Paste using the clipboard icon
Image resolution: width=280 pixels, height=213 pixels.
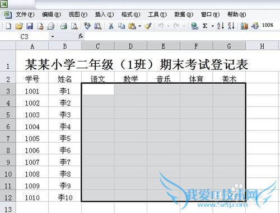click(x=132, y=26)
